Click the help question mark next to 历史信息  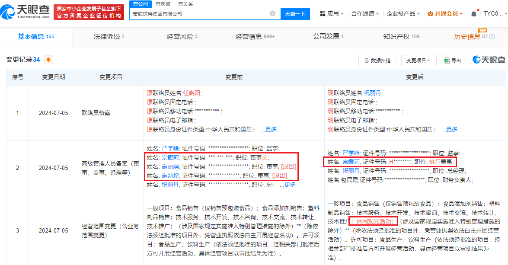coord(492,37)
